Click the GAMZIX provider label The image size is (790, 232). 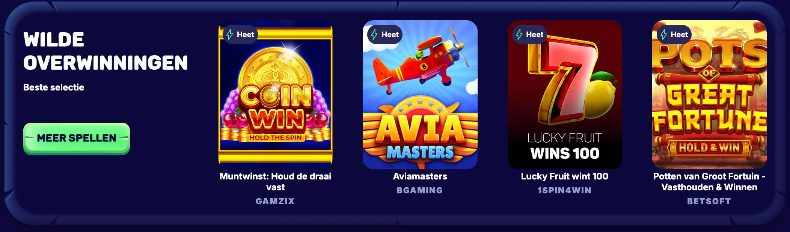tap(275, 201)
